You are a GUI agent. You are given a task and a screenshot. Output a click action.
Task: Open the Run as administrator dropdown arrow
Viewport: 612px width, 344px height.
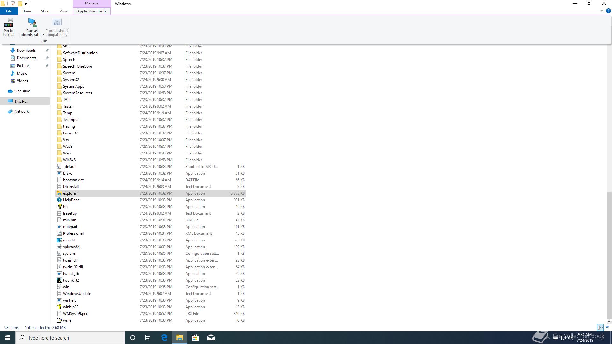tap(43, 35)
